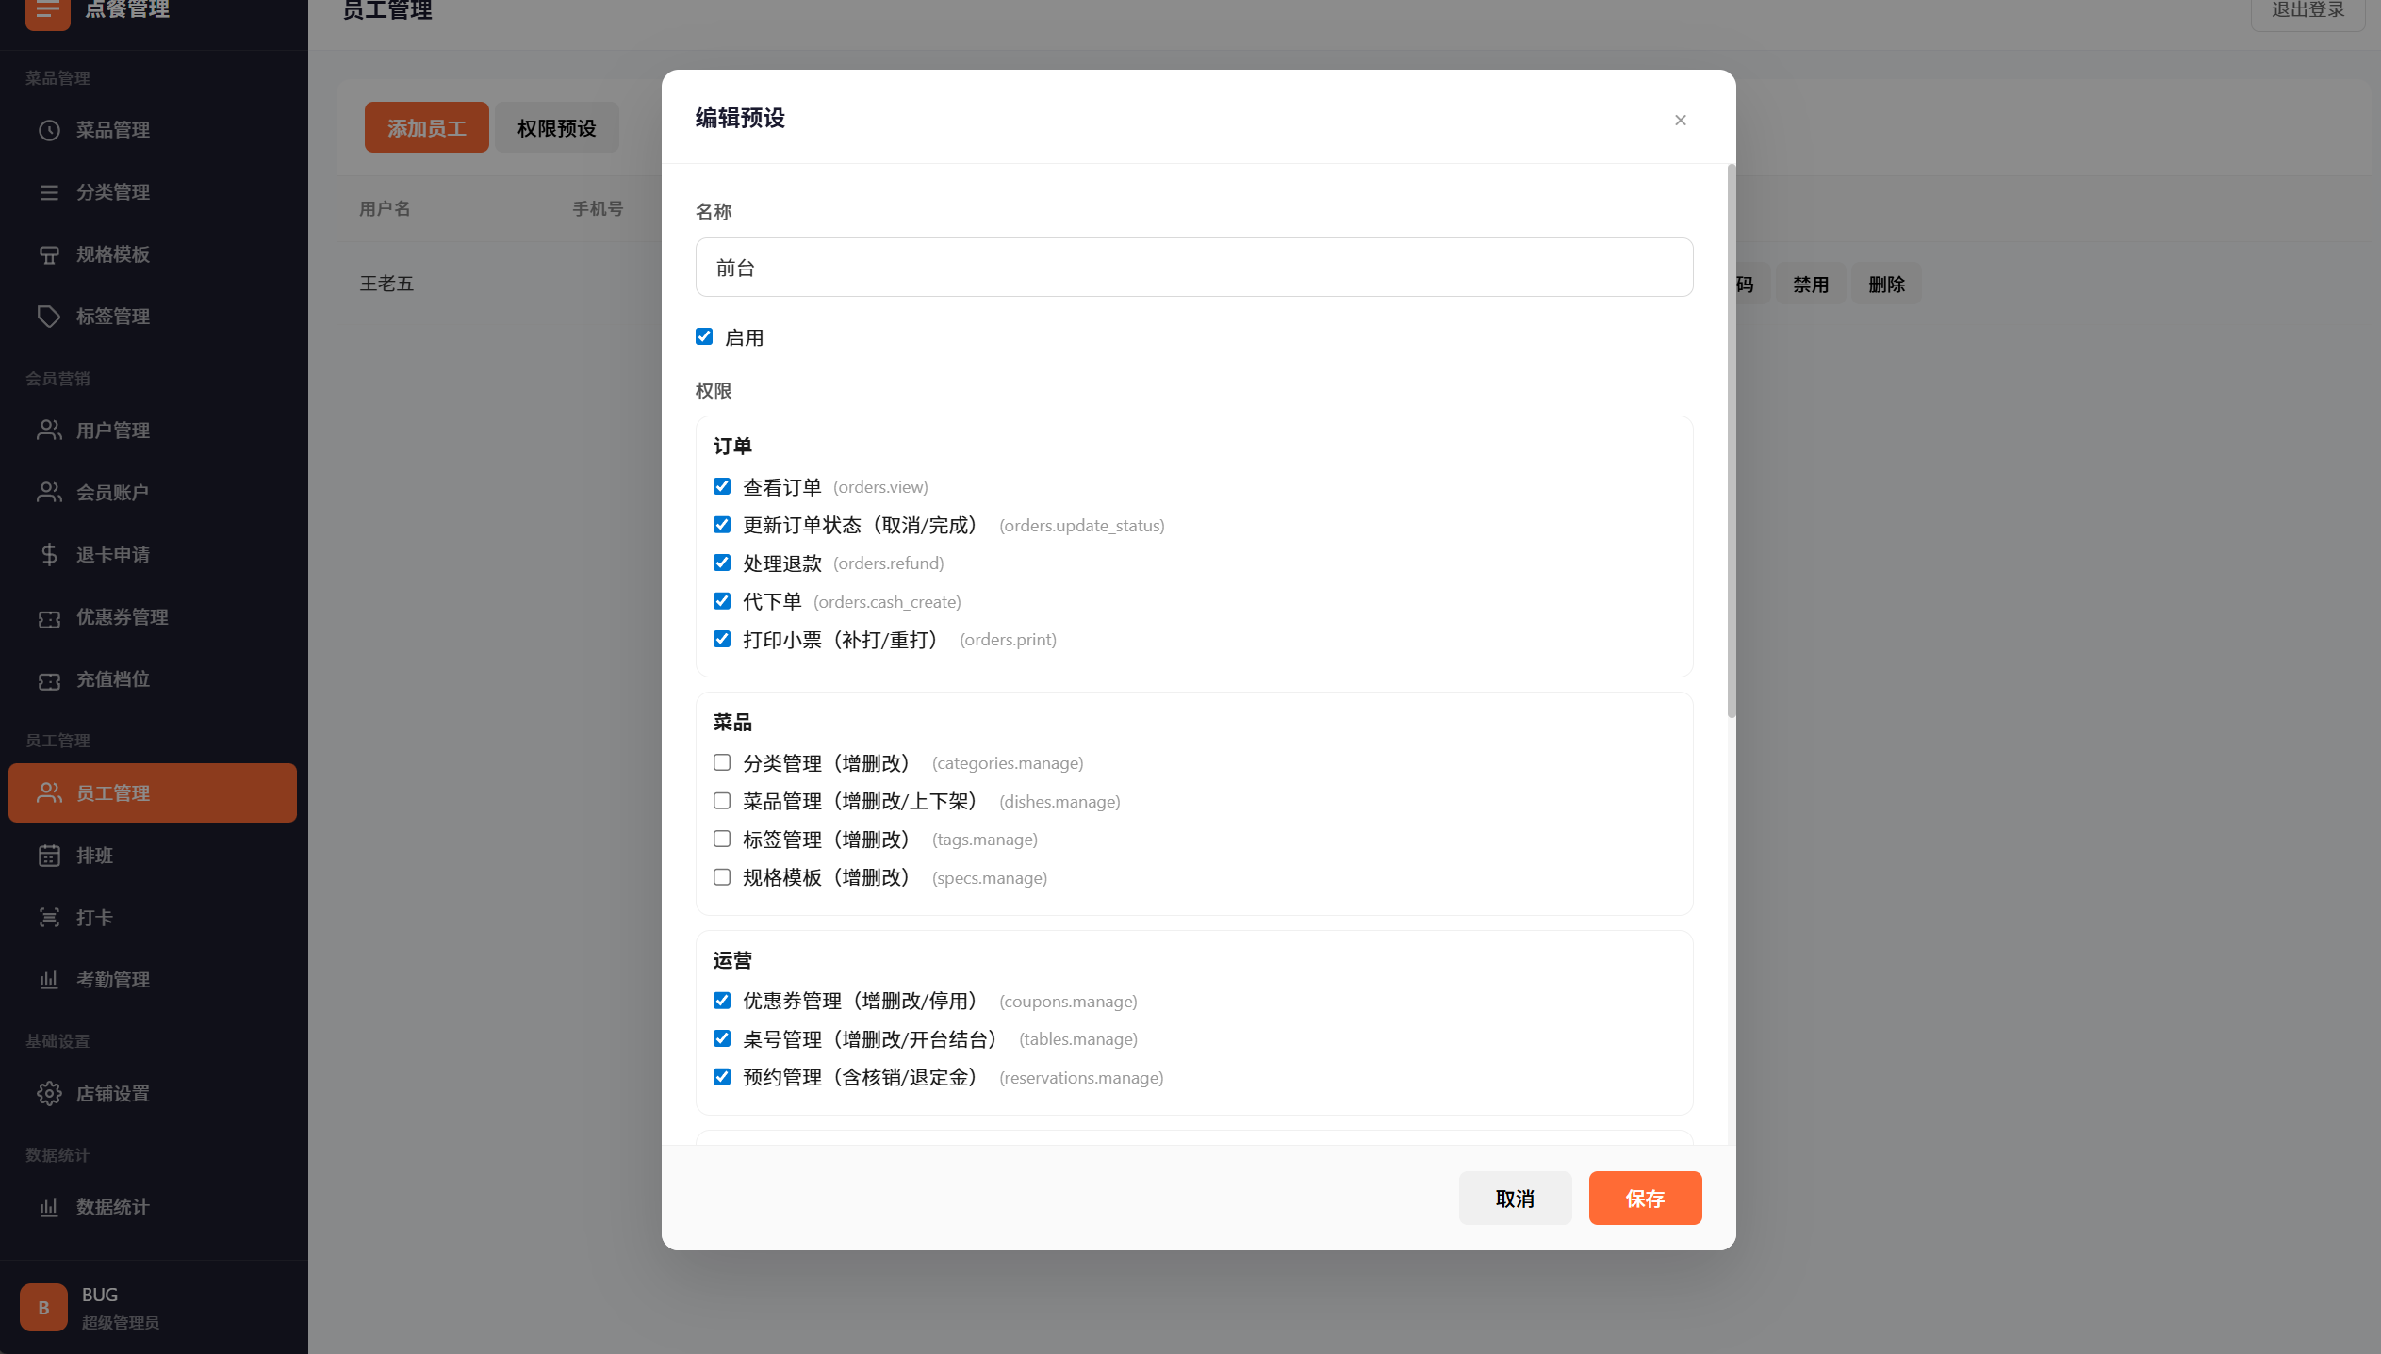Click the calendar icon beside 排班

[x=49, y=856]
